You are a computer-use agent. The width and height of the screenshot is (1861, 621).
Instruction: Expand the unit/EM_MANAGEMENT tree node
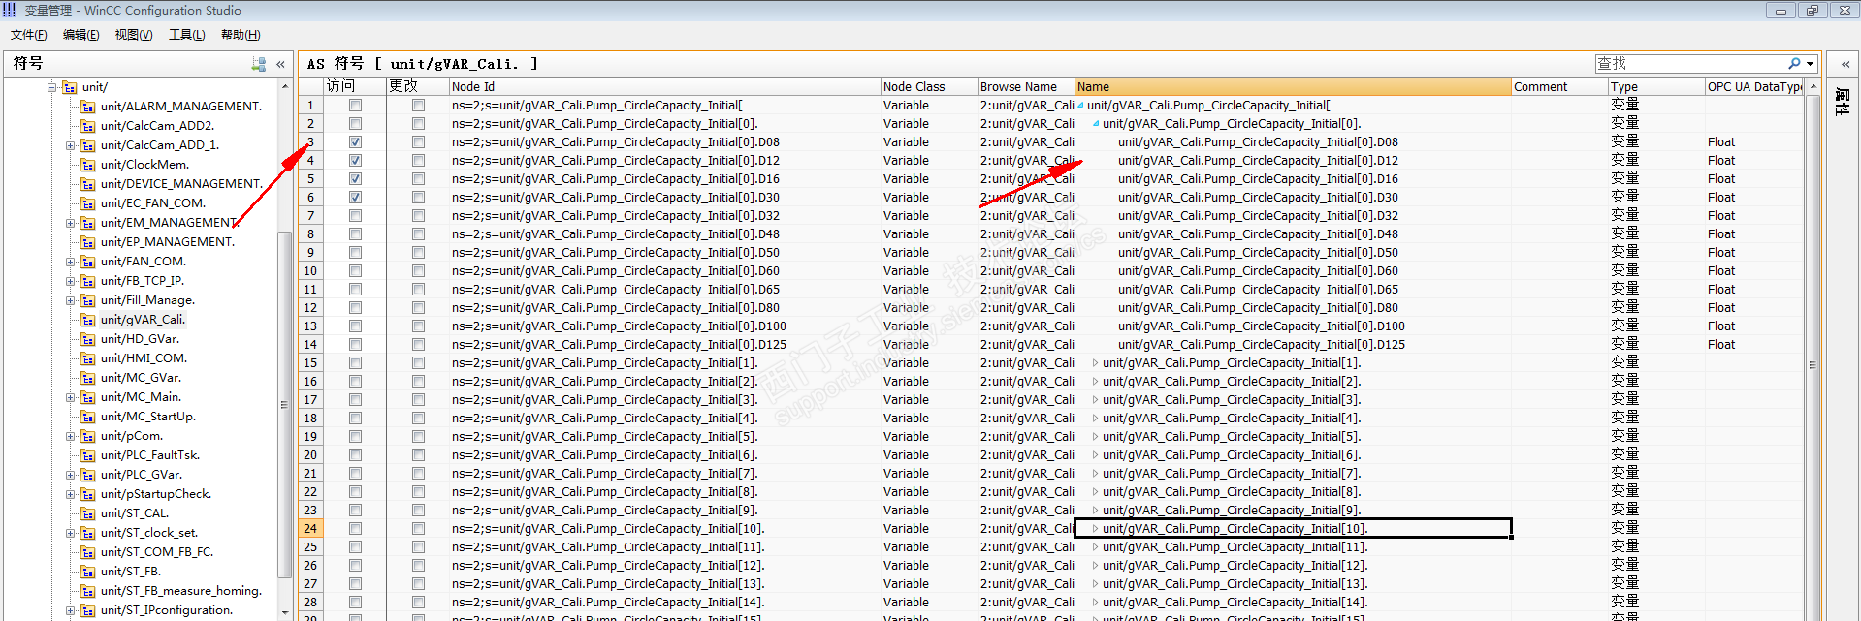(70, 223)
